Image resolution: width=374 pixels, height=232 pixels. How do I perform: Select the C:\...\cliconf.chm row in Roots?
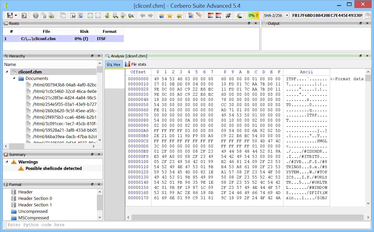(63, 39)
